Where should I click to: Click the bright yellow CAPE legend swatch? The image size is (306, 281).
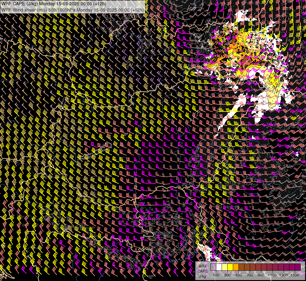point(230,267)
